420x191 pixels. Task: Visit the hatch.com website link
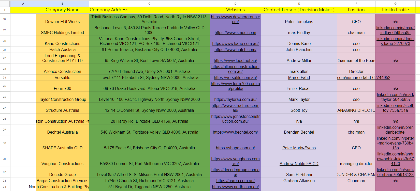(235, 50)
